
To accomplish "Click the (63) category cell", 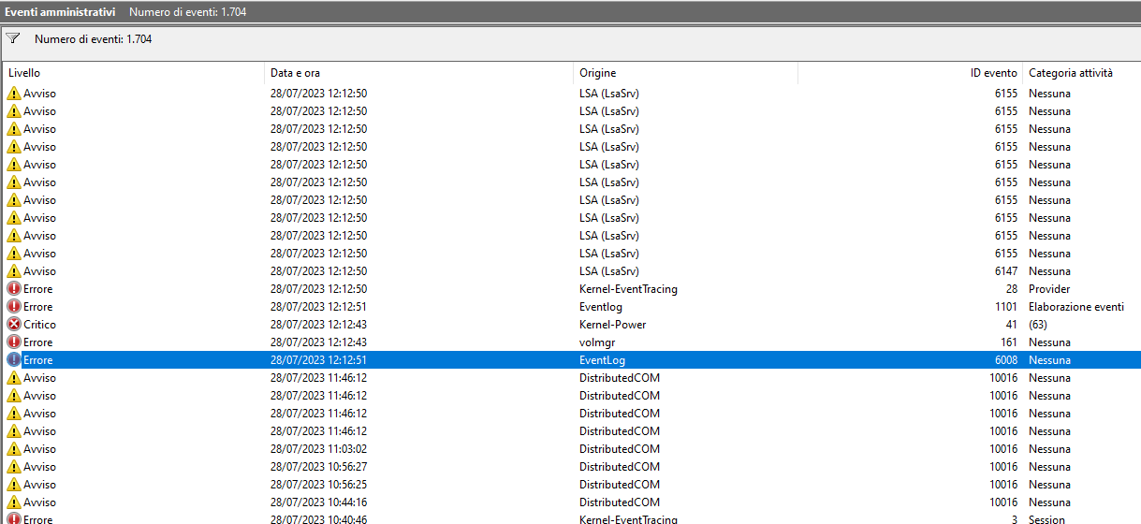I will (x=1038, y=325).
